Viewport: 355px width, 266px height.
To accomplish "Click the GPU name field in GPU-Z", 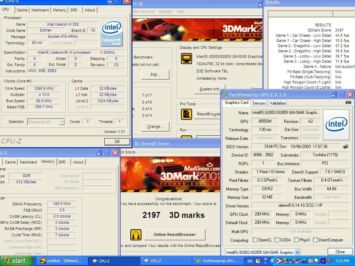I will point(286,113).
